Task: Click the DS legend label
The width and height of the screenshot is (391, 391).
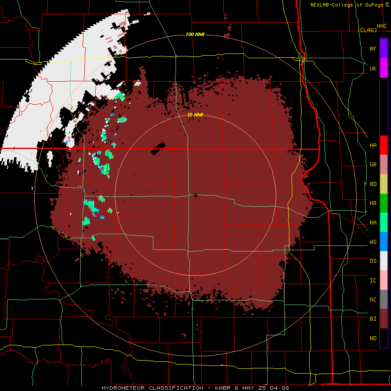Action: tap(373, 261)
